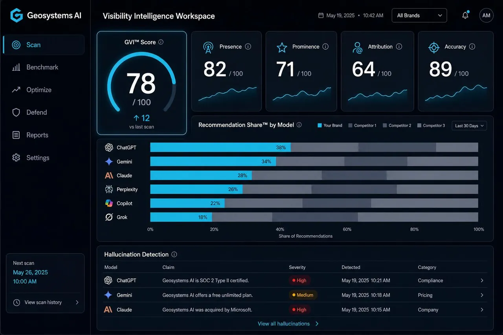Click the claim 'Geosystems AI is SOC 2 Type II certified.'
503x335 pixels.
pyautogui.click(x=206, y=280)
